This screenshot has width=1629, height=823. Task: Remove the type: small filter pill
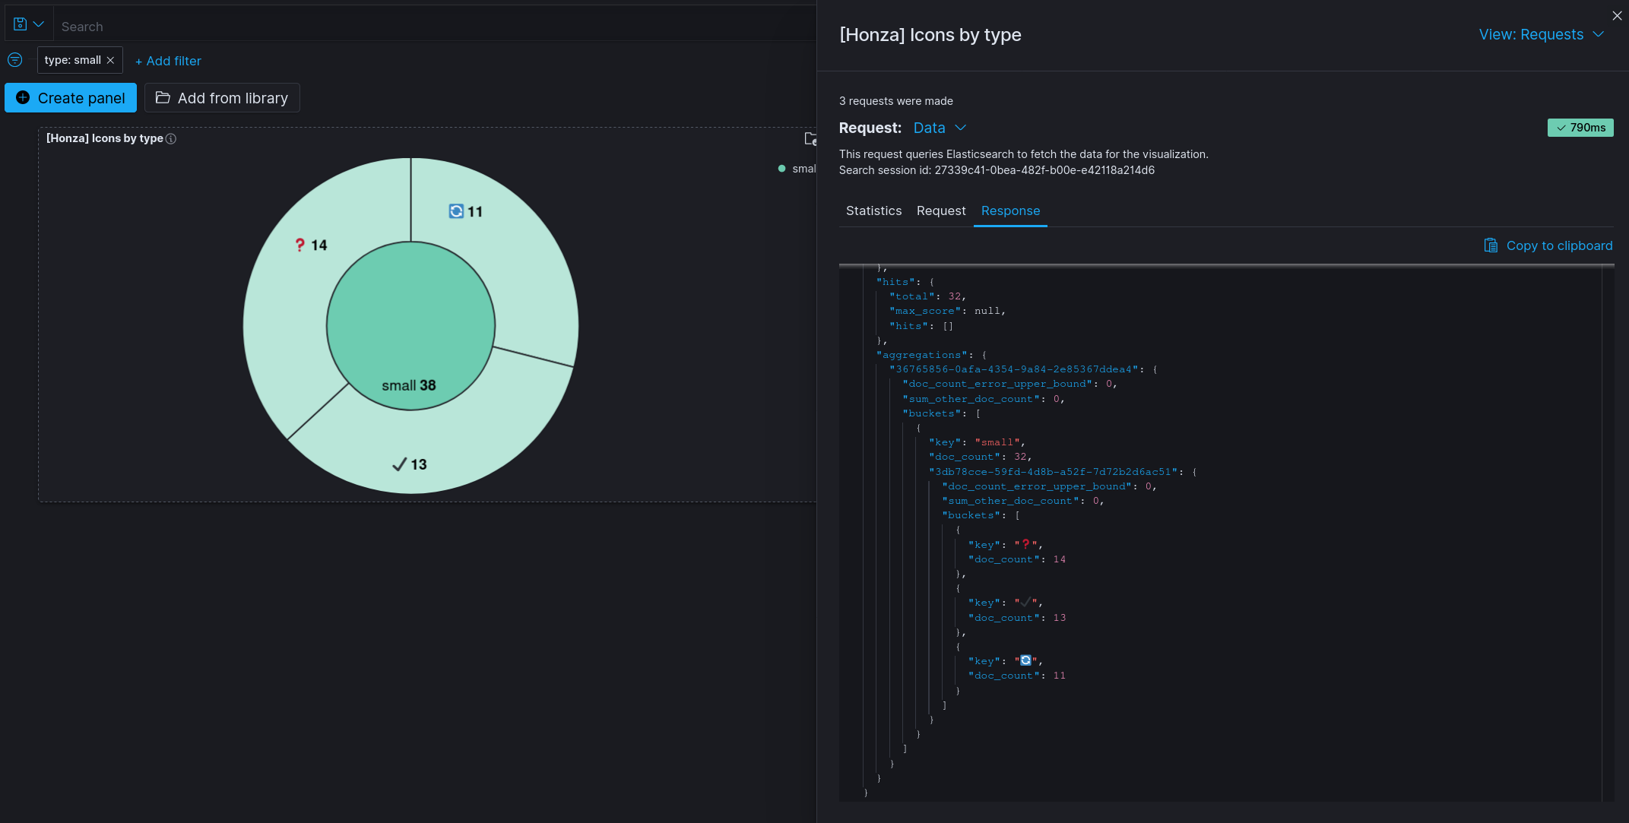(x=110, y=59)
